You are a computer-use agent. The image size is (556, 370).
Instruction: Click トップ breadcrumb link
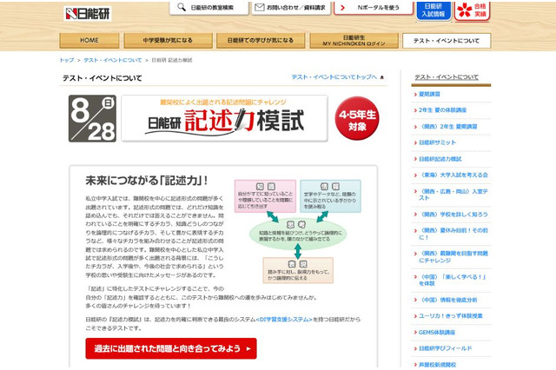click(67, 60)
